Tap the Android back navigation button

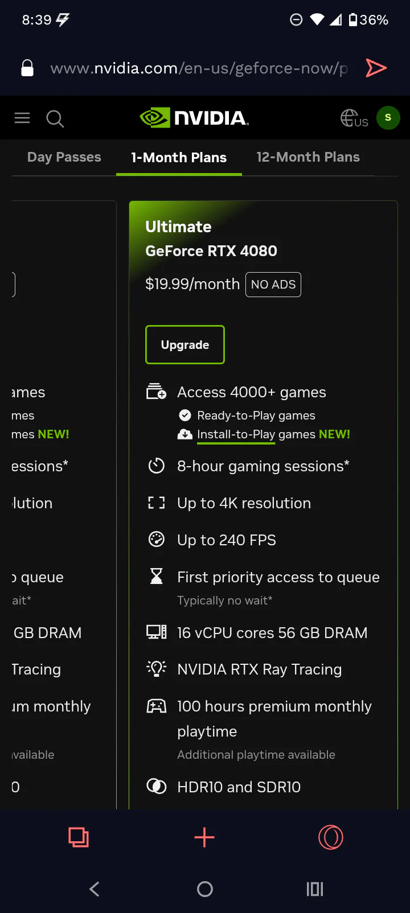(95, 889)
